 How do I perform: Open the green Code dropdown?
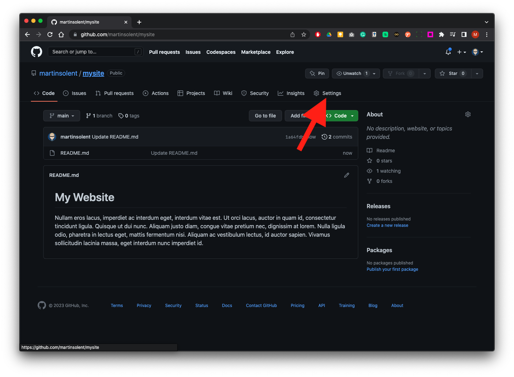[x=341, y=116]
